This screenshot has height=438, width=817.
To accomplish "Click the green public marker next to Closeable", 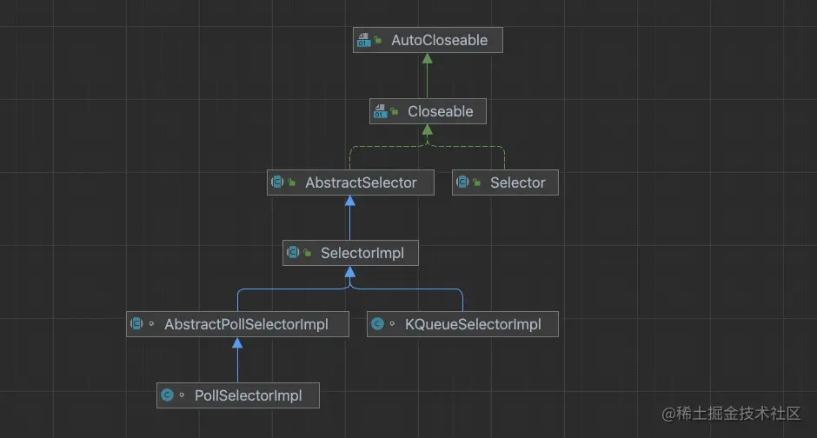I will tap(395, 111).
